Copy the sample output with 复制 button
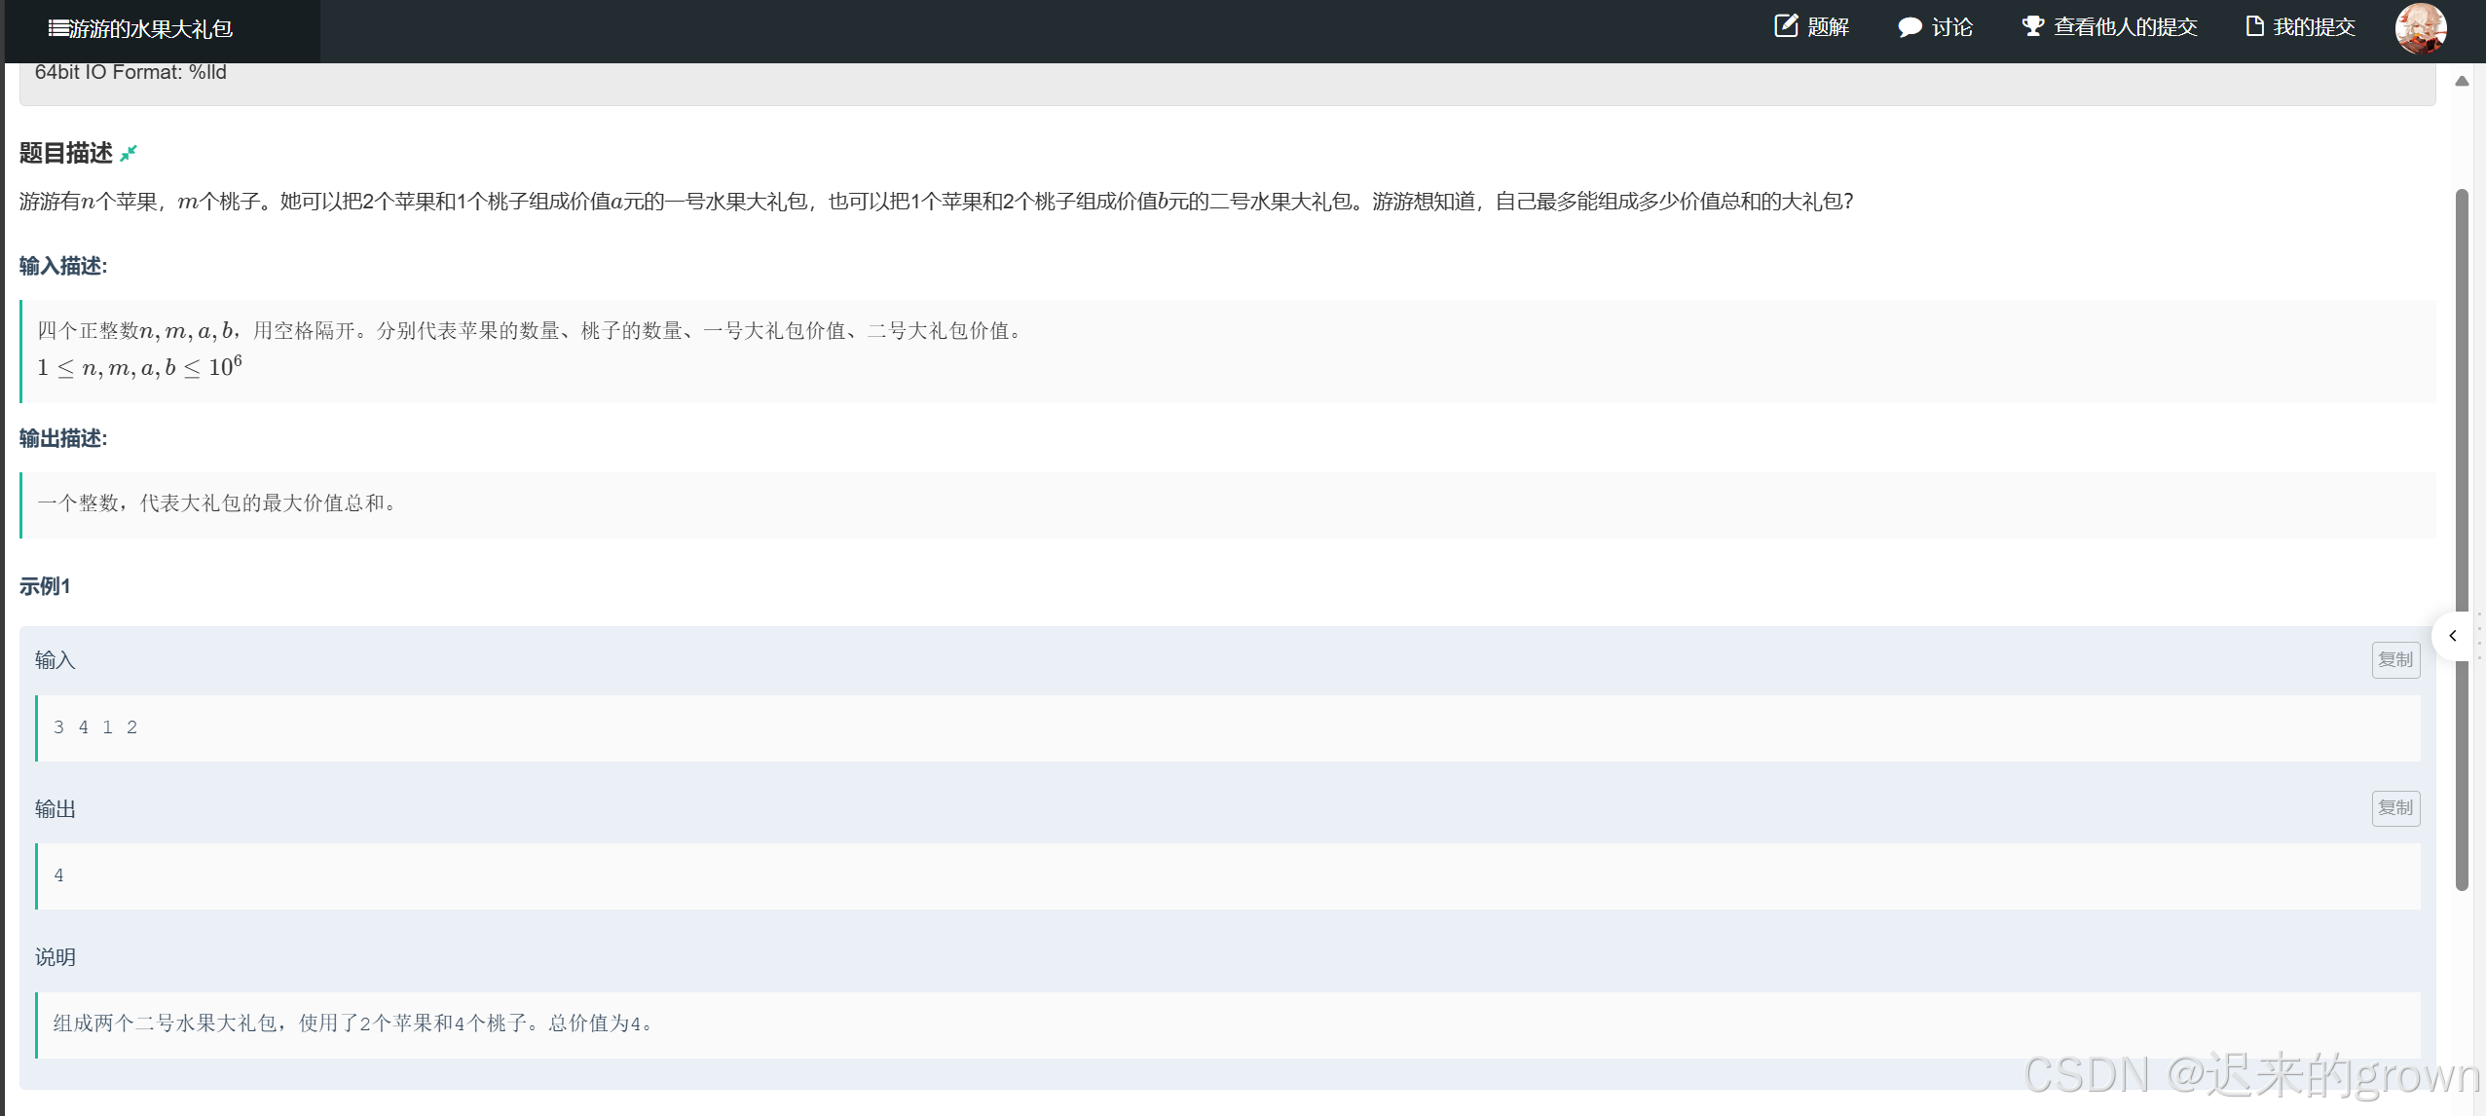The image size is (2486, 1116). 2394,808
